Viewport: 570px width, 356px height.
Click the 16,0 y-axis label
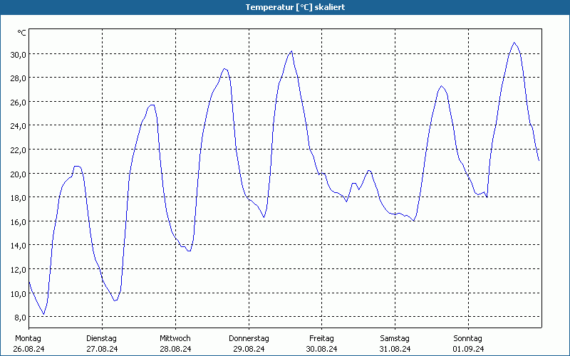pos(19,221)
